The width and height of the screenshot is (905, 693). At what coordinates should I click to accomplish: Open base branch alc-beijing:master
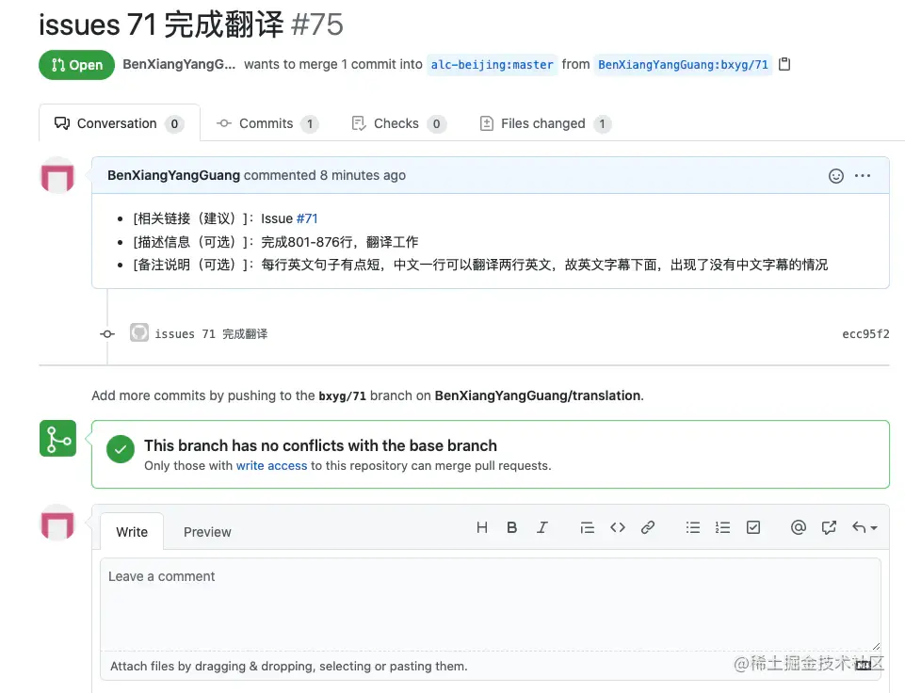pyautogui.click(x=493, y=65)
